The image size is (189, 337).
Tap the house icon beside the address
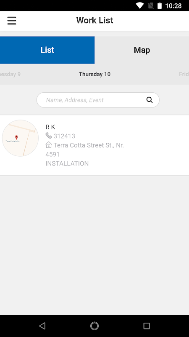pyautogui.click(x=49, y=144)
